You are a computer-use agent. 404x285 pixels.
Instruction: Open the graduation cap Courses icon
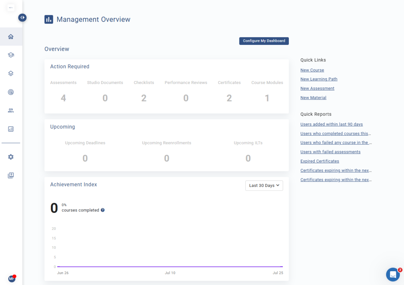click(x=11, y=55)
